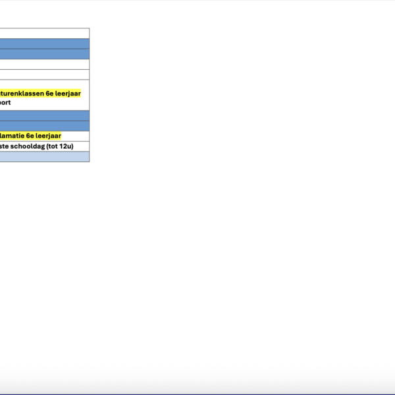Click the "(tot 12u)" text

[63, 146]
